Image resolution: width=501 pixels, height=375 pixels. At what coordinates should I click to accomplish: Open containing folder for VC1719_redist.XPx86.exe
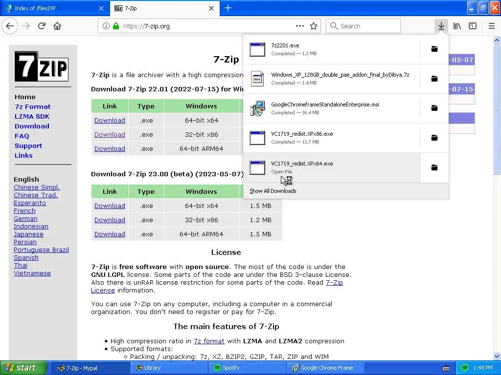(434, 138)
